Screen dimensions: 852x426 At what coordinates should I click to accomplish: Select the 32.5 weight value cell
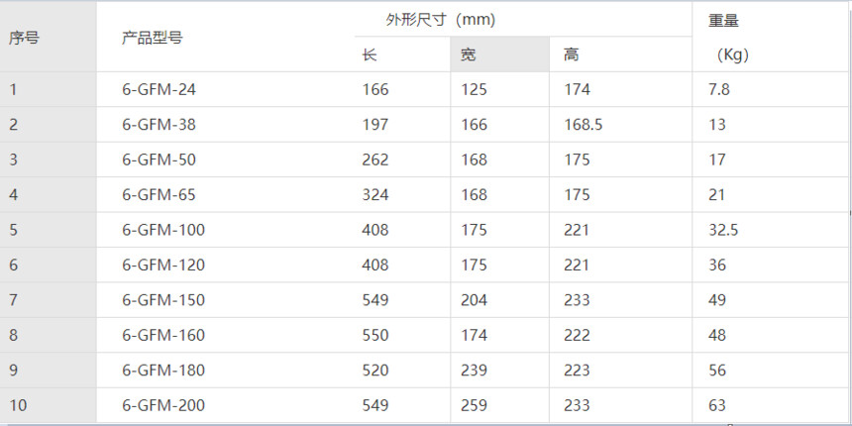point(724,231)
